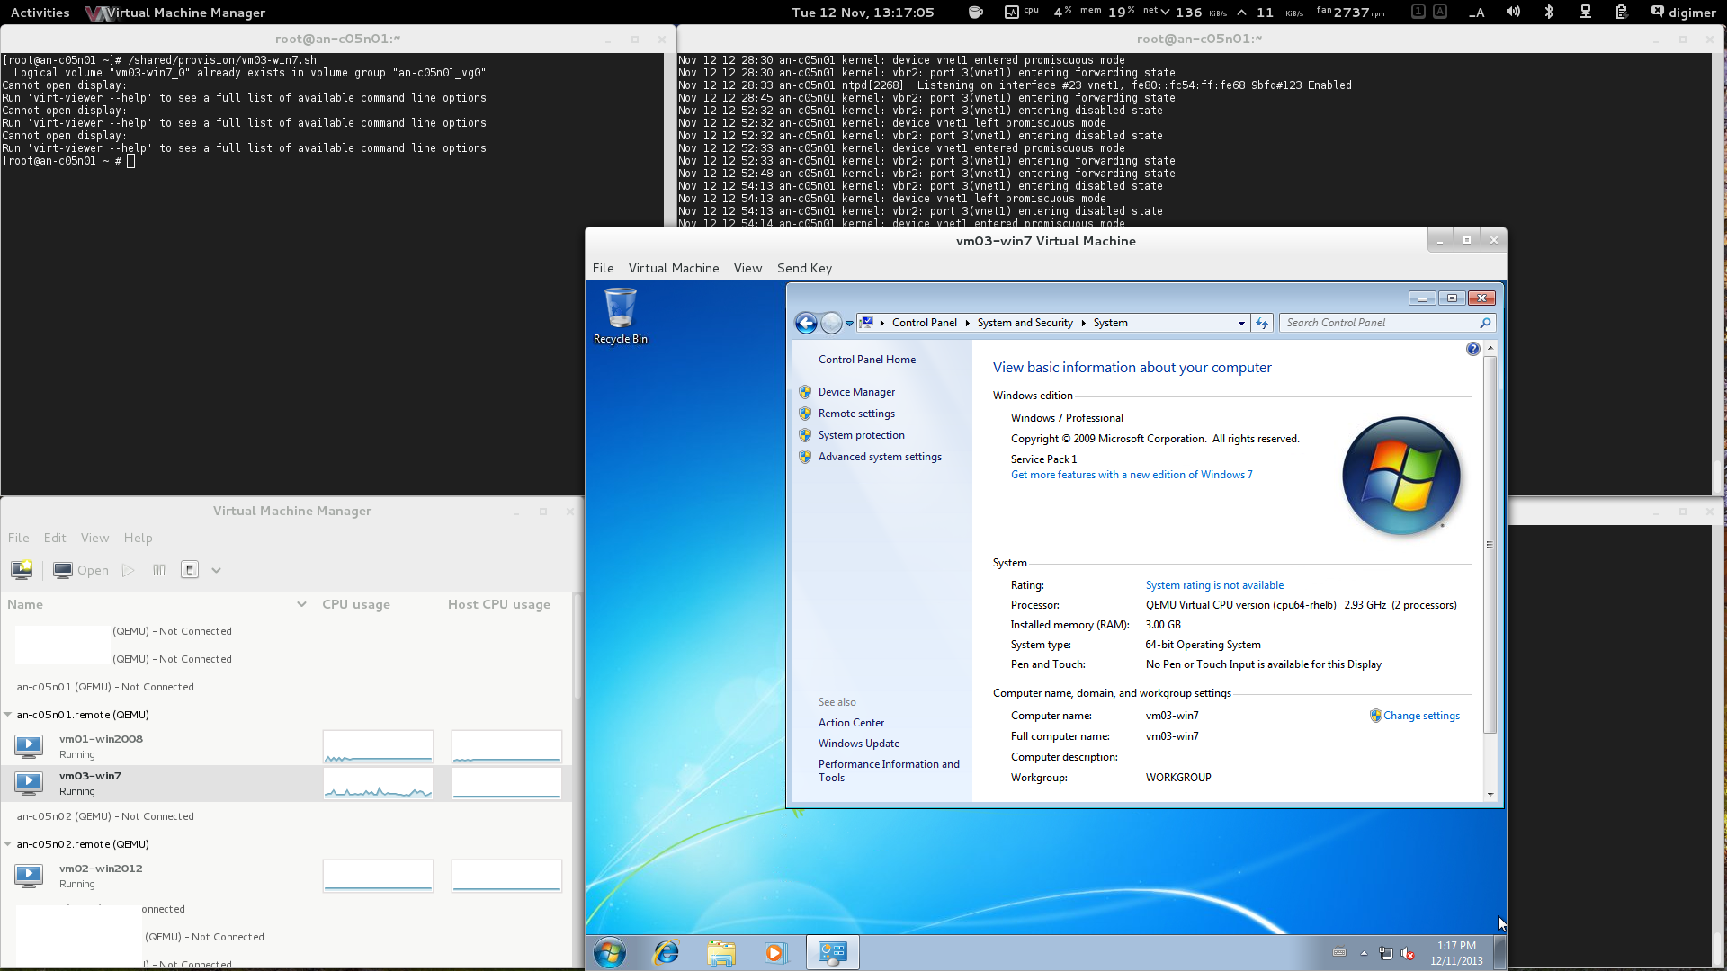Open Windows Media Player taskbar icon
This screenshot has height=971, width=1727.
pyautogui.click(x=774, y=952)
